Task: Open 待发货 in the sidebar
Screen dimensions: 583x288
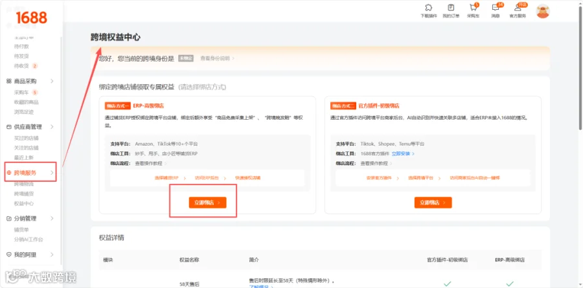Action: click(21, 56)
